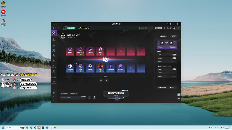Join the last slot of the red team
This screenshot has width=232, height=130.
(x=141, y=51)
